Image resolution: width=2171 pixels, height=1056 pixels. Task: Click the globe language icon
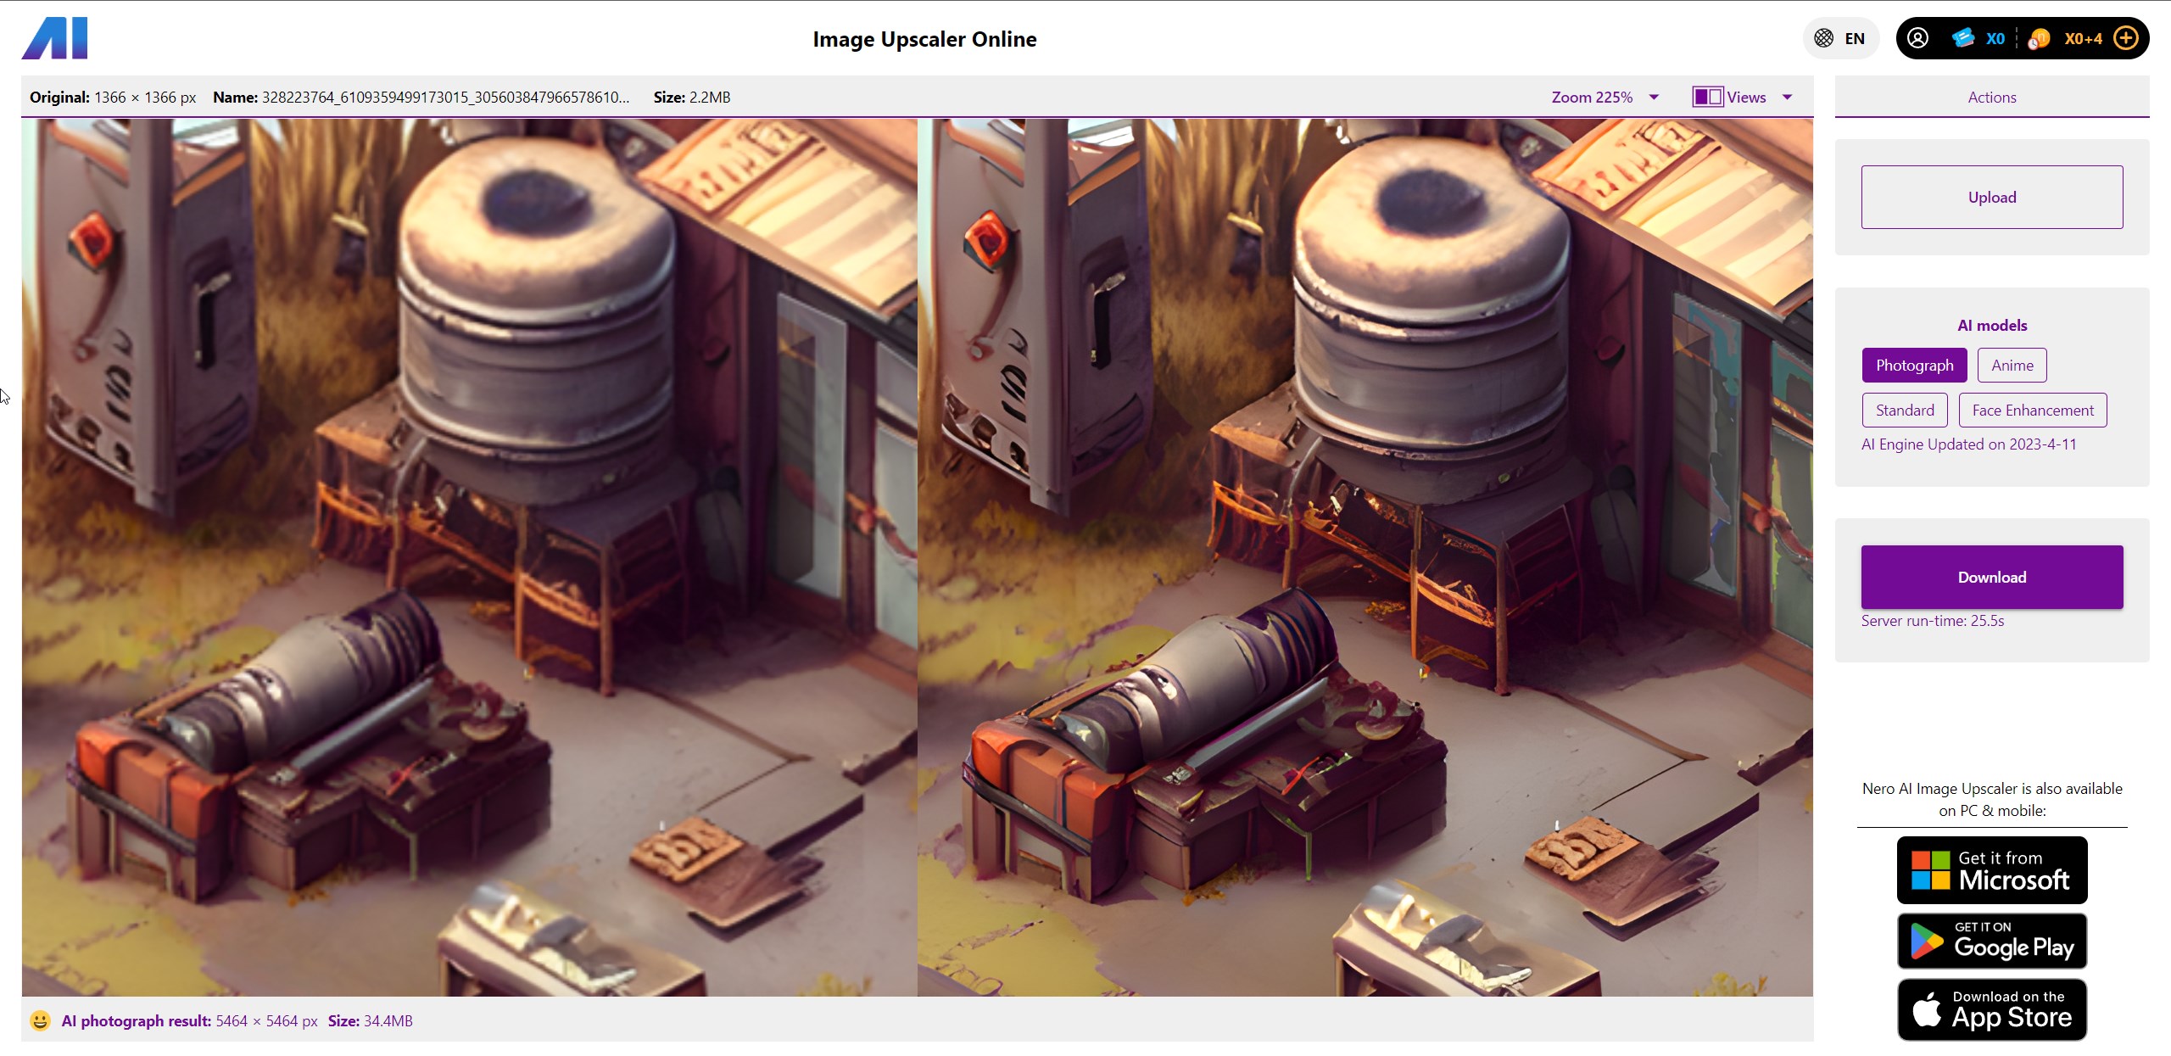coord(1823,38)
